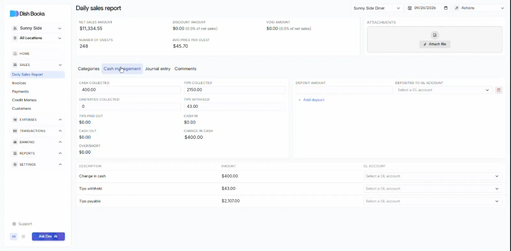
Task: Expand the Expenses sidebar chevron
Action: coord(60,120)
